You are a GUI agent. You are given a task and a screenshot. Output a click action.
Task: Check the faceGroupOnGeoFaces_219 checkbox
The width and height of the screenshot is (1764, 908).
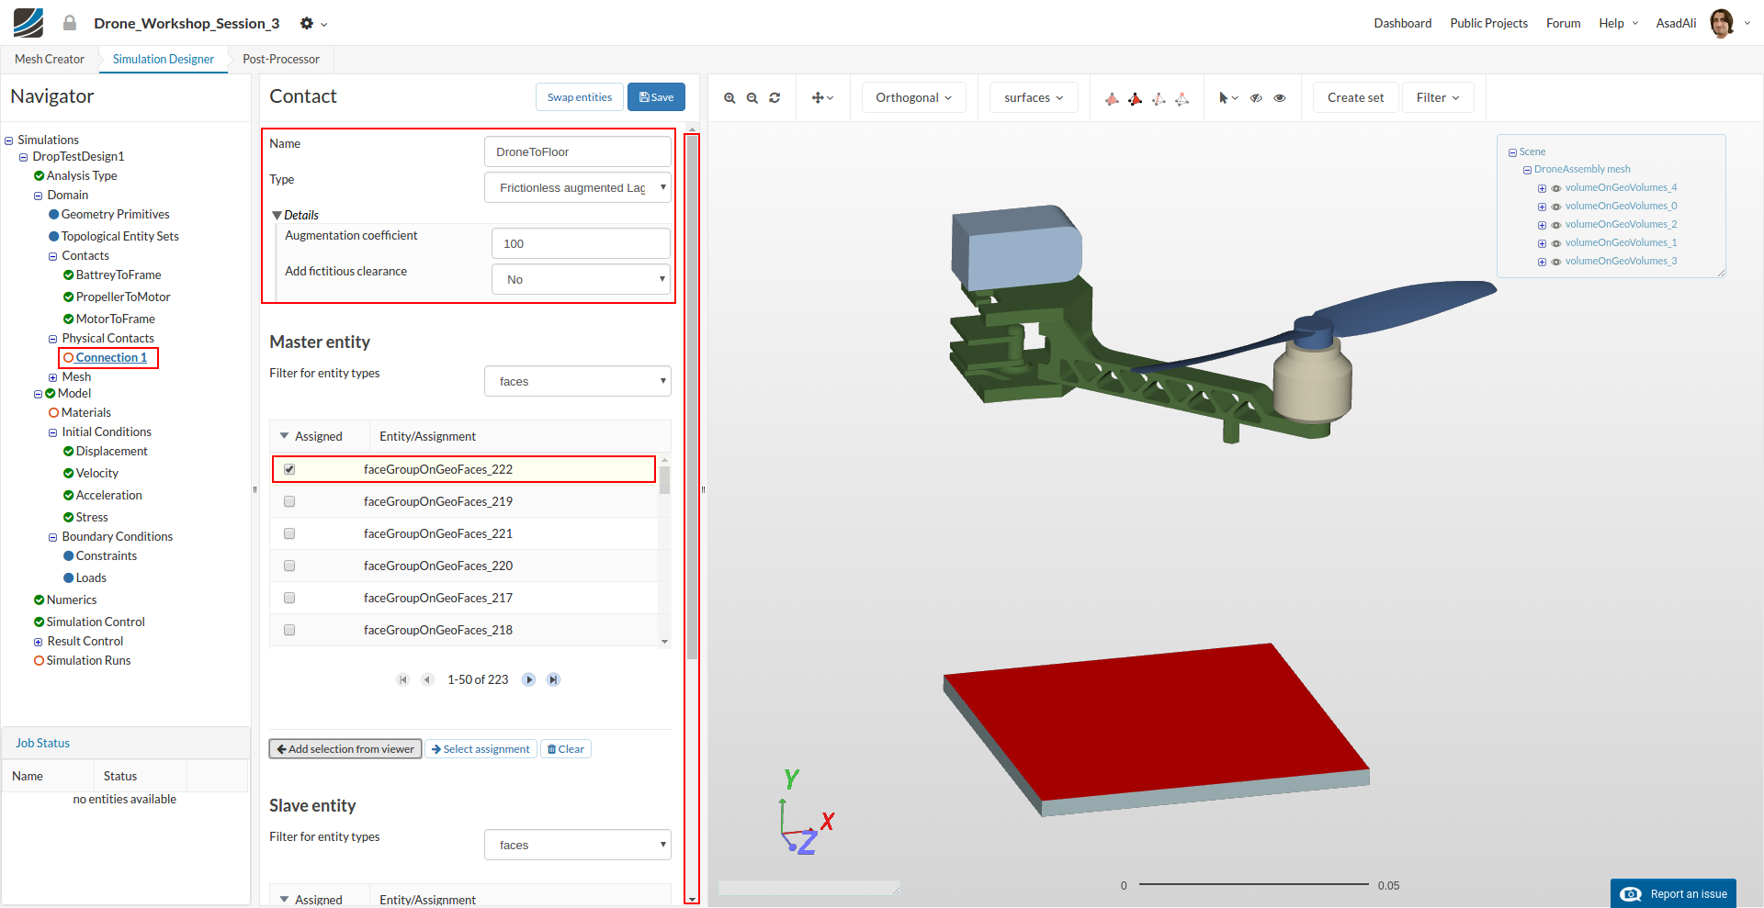coord(289,501)
